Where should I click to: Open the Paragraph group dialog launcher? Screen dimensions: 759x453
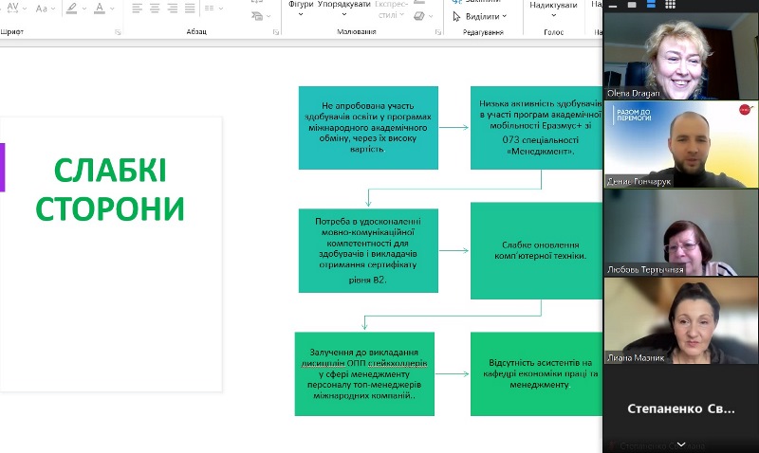coord(276,32)
